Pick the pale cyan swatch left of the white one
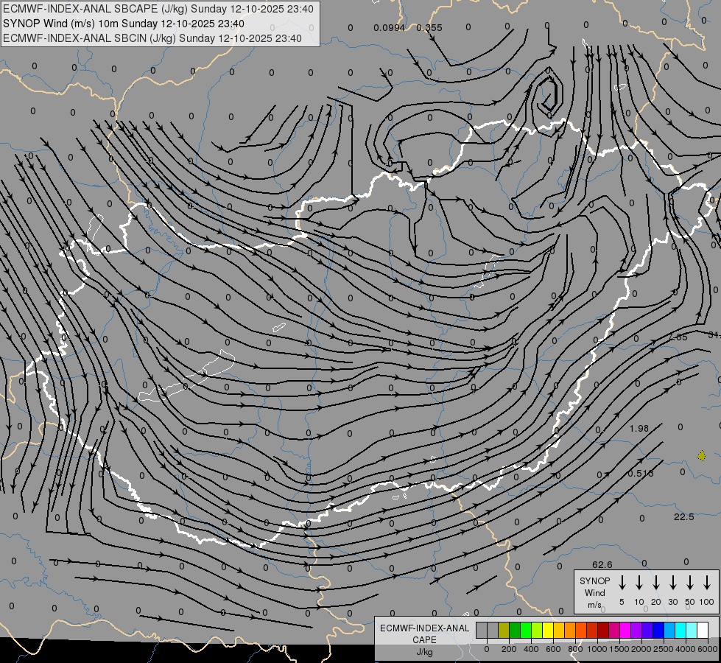 click(x=691, y=631)
